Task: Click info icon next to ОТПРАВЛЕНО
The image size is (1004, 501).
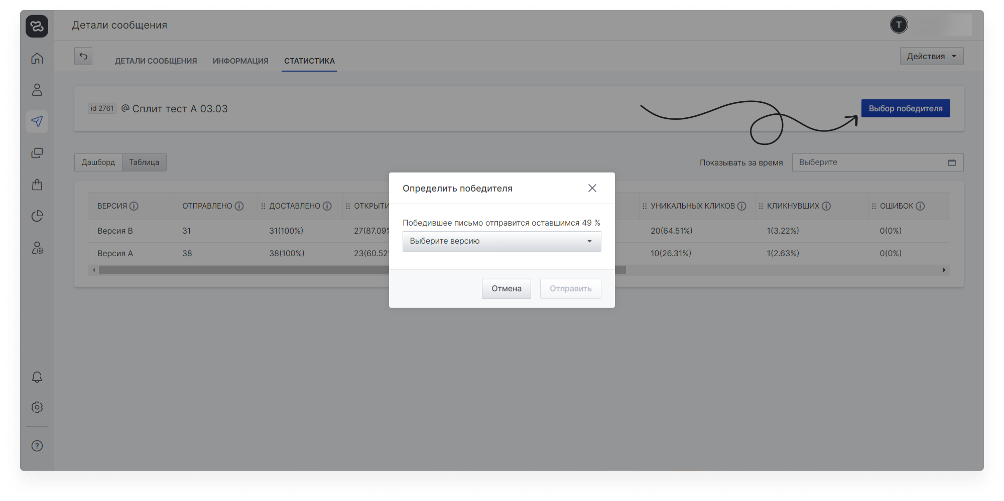Action: click(x=239, y=206)
